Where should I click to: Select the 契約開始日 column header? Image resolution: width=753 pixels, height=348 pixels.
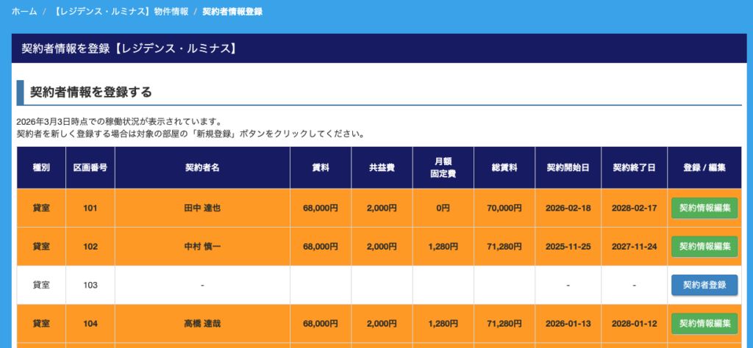(568, 167)
